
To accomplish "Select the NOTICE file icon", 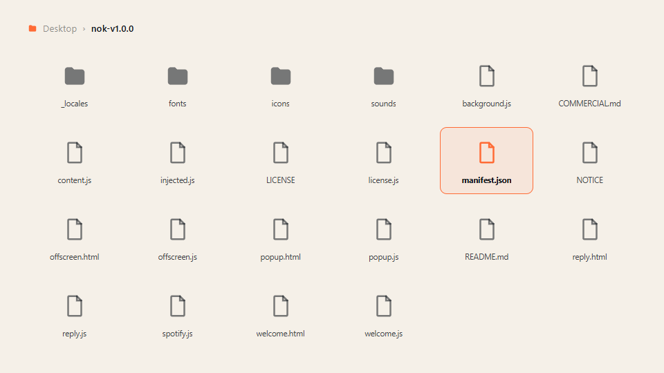I will click(x=590, y=153).
